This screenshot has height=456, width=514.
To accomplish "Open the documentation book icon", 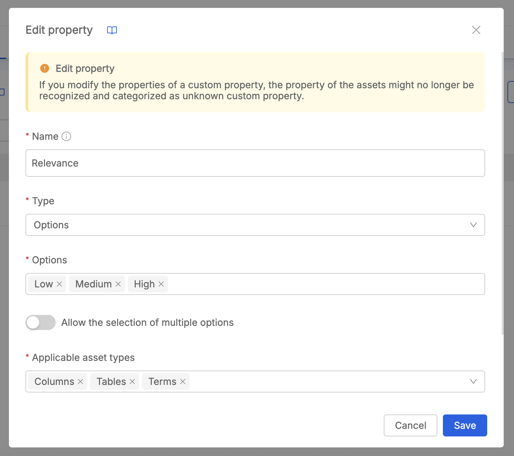I will point(112,30).
